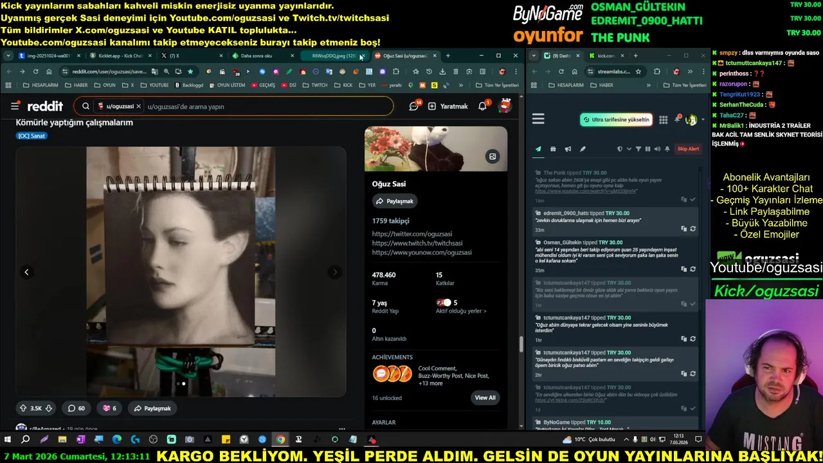
Task: Click the profile banner edit image icon
Action: pos(493,156)
